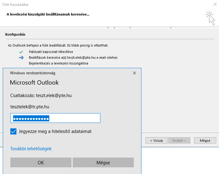Close the Fiók hozzáadása window
This screenshot has width=219, height=174.
215,4
